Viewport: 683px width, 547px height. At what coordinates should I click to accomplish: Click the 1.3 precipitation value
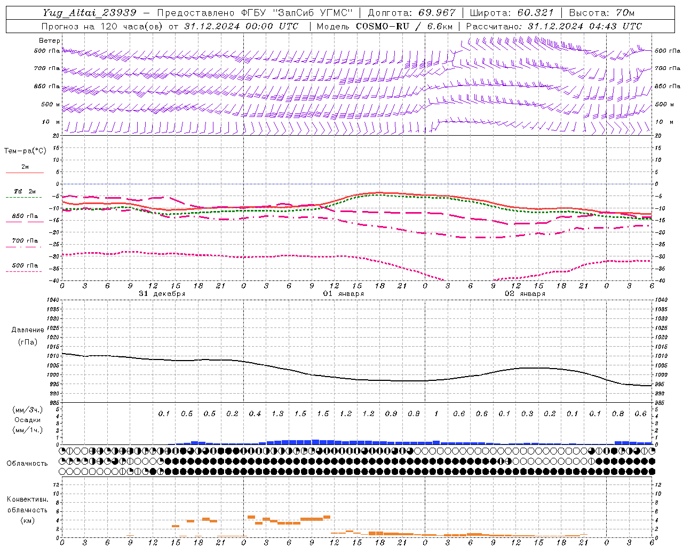coord(277,414)
